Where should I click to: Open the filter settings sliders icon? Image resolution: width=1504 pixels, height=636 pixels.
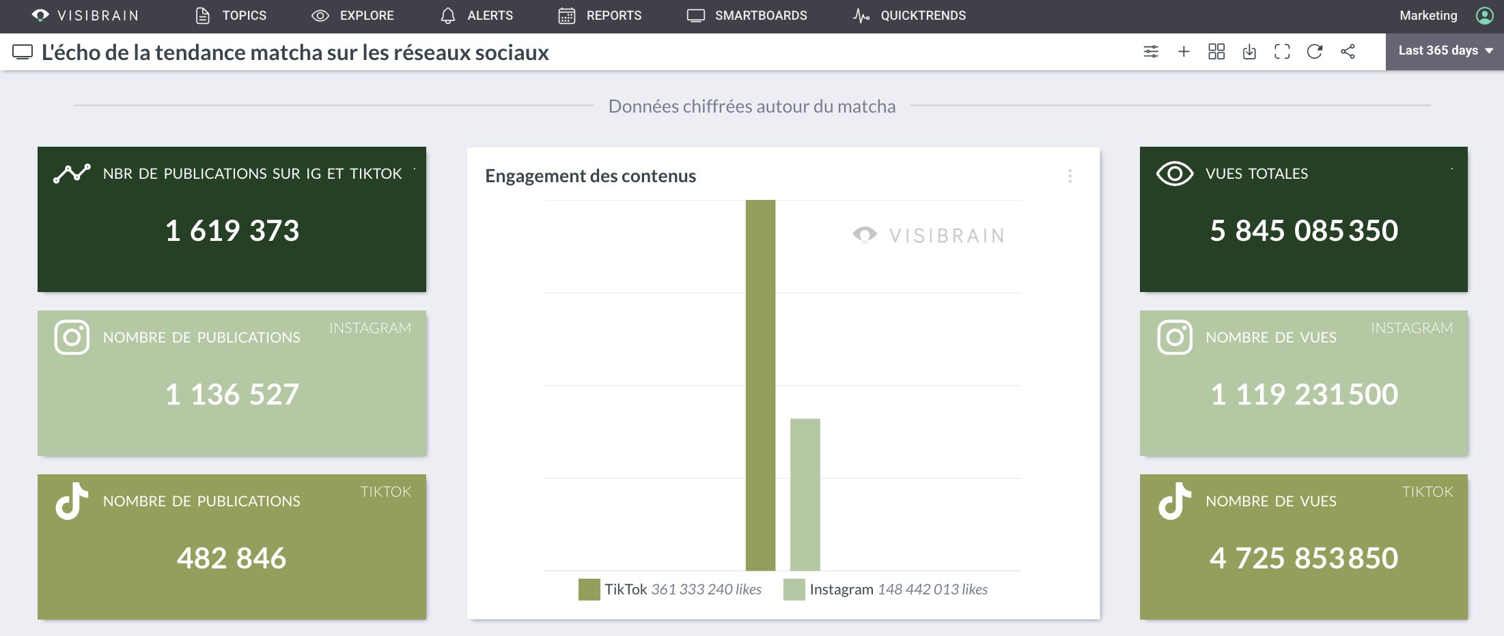point(1151,51)
